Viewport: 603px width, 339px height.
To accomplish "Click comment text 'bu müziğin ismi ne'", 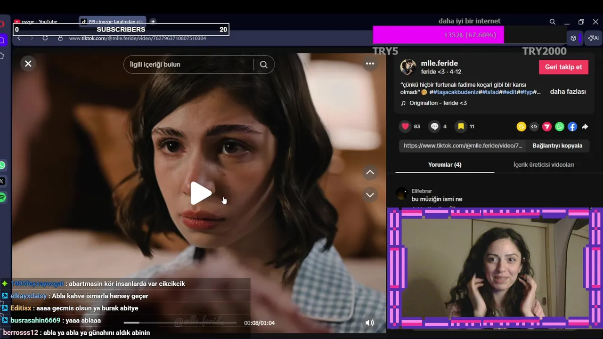I will 437,199.
